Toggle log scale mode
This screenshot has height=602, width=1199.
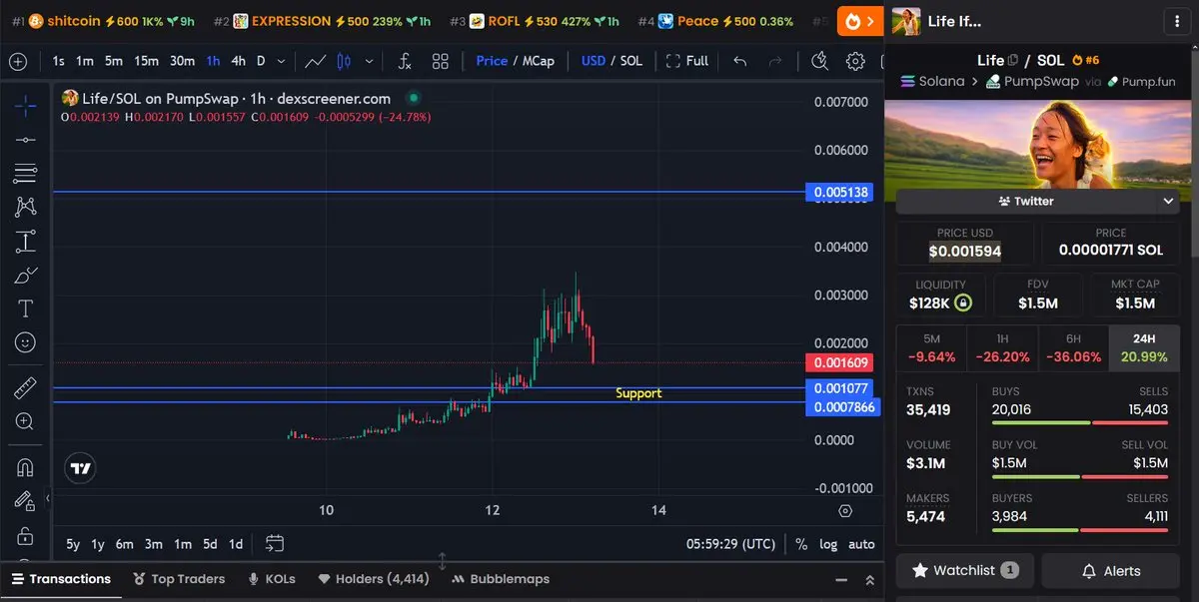point(828,544)
